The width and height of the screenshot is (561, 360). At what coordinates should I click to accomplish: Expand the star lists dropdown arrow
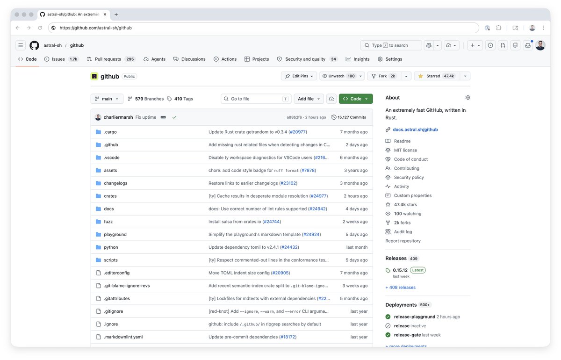[465, 76]
